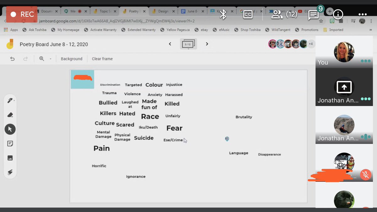The height and width of the screenshot is (212, 377).
Task: Click the Background button
Action: click(x=72, y=59)
